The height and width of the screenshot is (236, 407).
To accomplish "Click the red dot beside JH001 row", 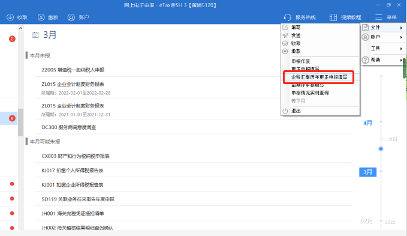I will 12,213.
